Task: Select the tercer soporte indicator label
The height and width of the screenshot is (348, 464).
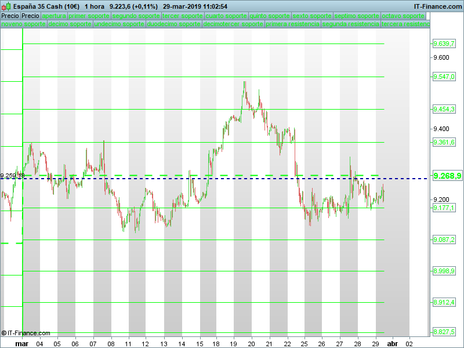Action: coord(183,16)
